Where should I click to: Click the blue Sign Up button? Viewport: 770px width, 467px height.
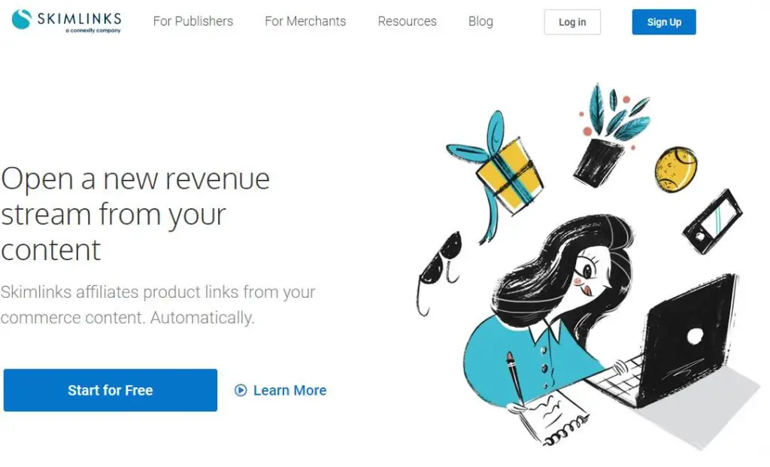click(x=664, y=22)
